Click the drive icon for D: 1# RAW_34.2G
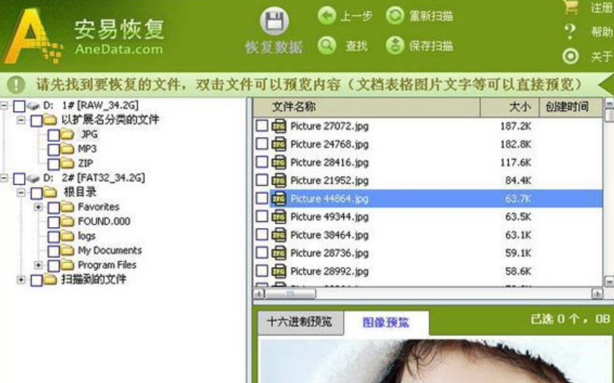Viewport: 614px width, 383px height. (33, 106)
